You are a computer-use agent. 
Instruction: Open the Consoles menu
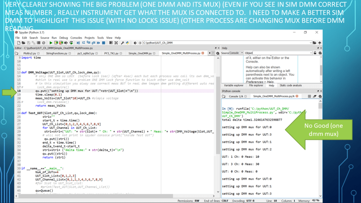(76, 38)
